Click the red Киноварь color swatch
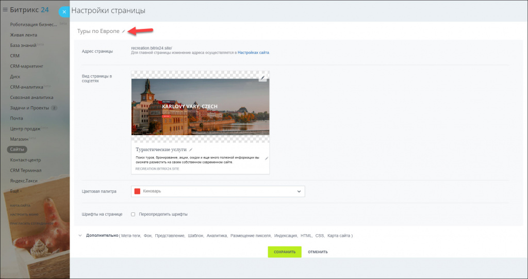Viewport: 528px width, 279px height. (x=137, y=191)
